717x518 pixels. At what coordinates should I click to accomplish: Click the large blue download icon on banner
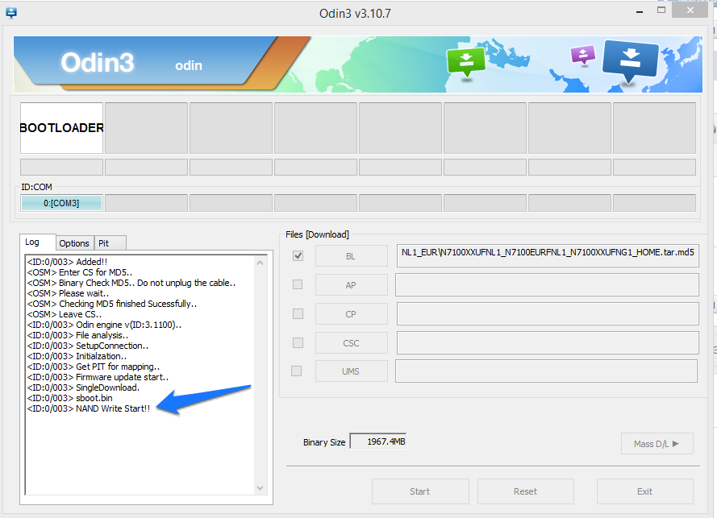coord(630,62)
